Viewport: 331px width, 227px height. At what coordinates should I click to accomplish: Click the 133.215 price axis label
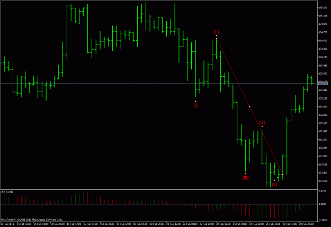pos(323,98)
